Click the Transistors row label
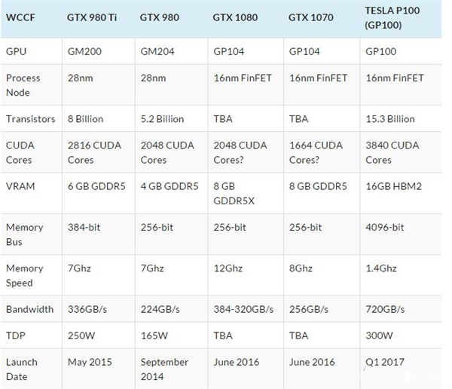This screenshot has width=452, height=389. coord(31,118)
